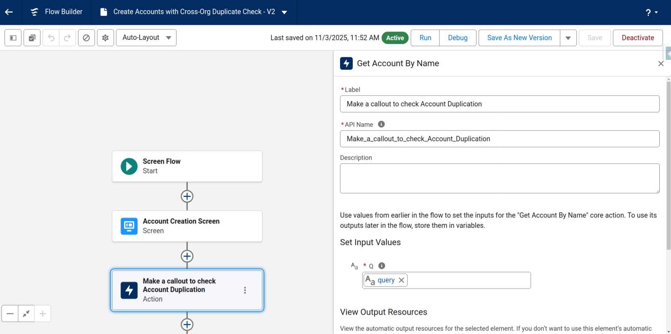The image size is (671, 334).
Task: Click the back arrow to exit Flow Builder
Action: (x=9, y=12)
